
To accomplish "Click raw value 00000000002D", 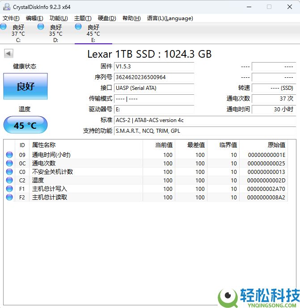I will pos(266,180).
